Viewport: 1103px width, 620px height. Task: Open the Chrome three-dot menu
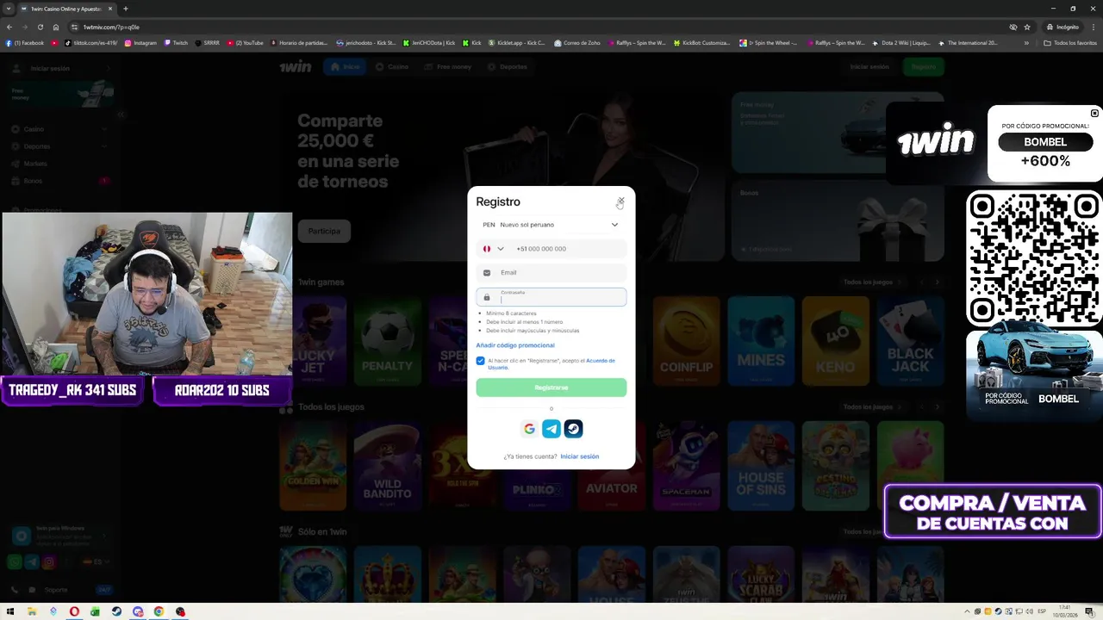tap(1094, 27)
